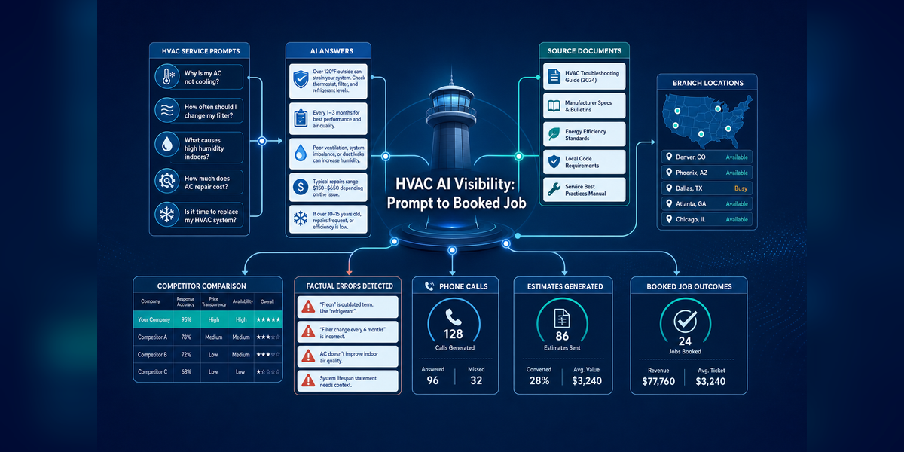904x452 pixels.
Task: Click the 78% value for Competitor A
Action: [185, 337]
